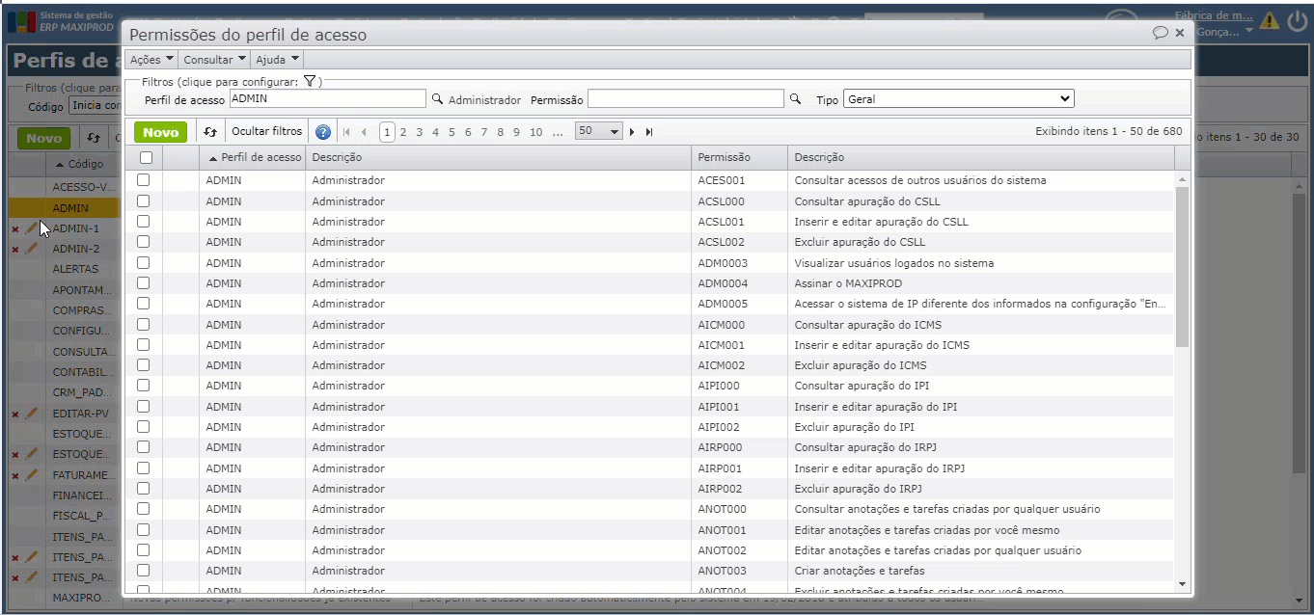Image resolution: width=1314 pixels, height=615 pixels.
Task: Click the scroll up arrow of permissions table
Action: pyautogui.click(x=1183, y=180)
